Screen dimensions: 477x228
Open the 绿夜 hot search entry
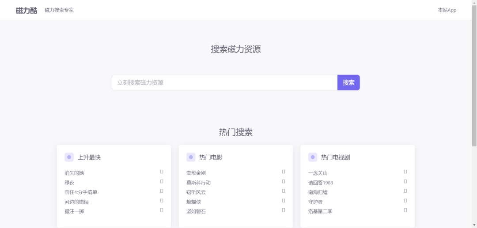69,183
